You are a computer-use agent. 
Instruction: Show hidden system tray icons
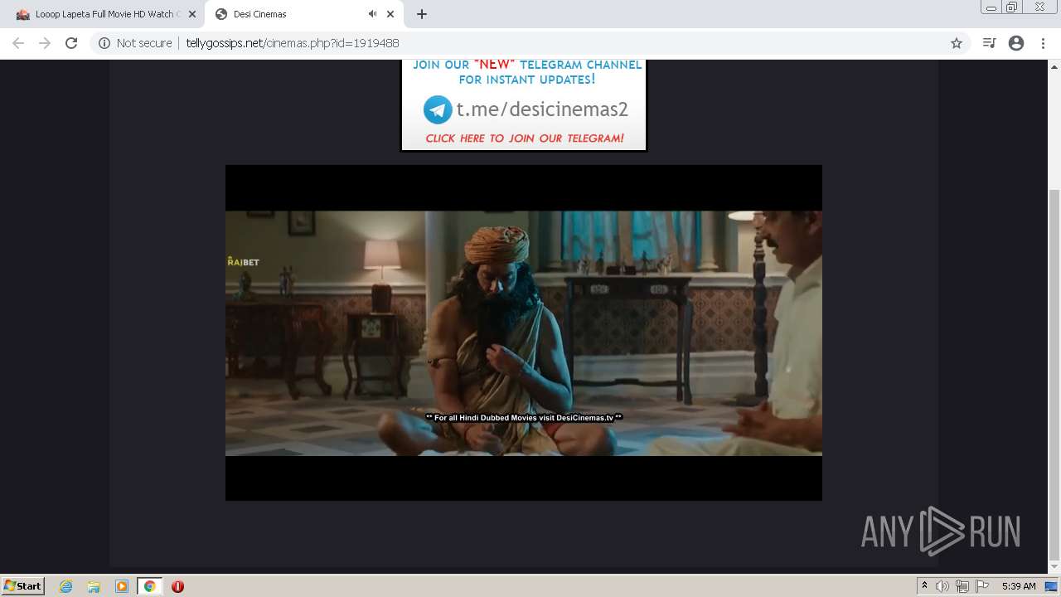(x=924, y=586)
